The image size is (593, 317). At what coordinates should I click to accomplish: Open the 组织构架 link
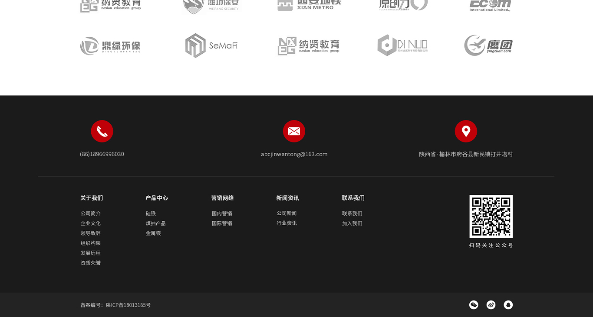[x=91, y=243]
